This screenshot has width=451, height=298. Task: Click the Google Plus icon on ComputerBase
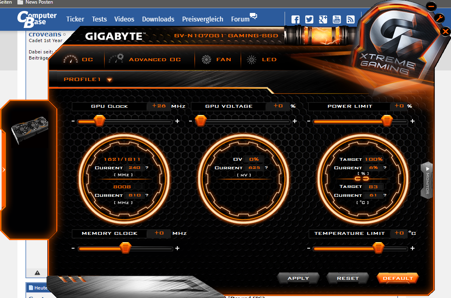click(x=323, y=19)
